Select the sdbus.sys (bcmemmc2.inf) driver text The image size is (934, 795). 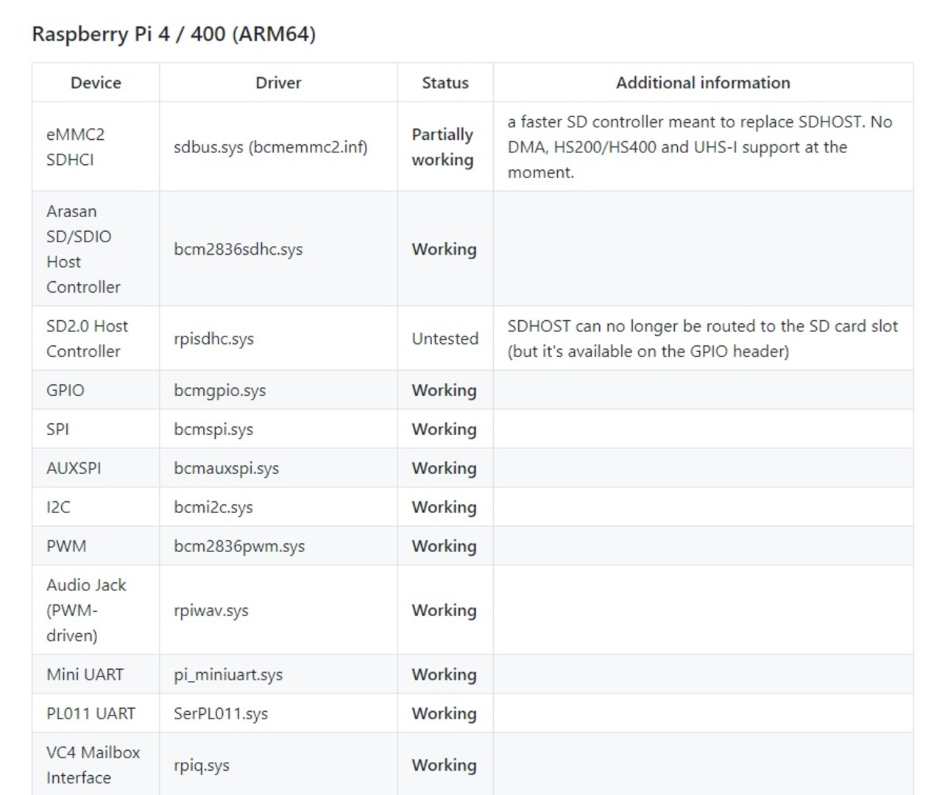[270, 147]
